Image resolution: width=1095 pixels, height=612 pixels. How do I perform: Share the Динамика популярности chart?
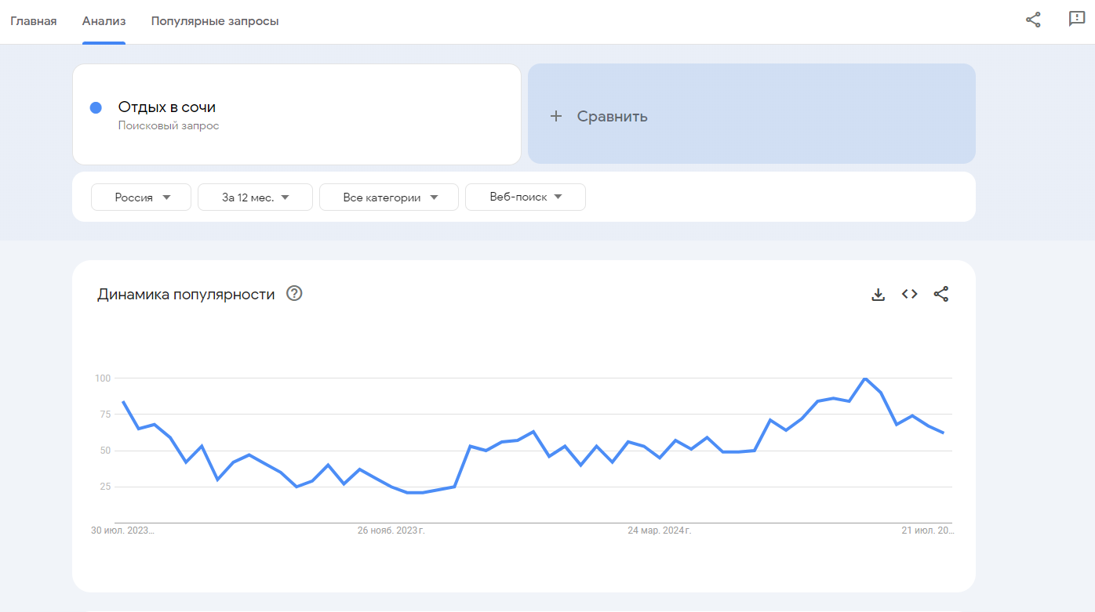coord(941,294)
